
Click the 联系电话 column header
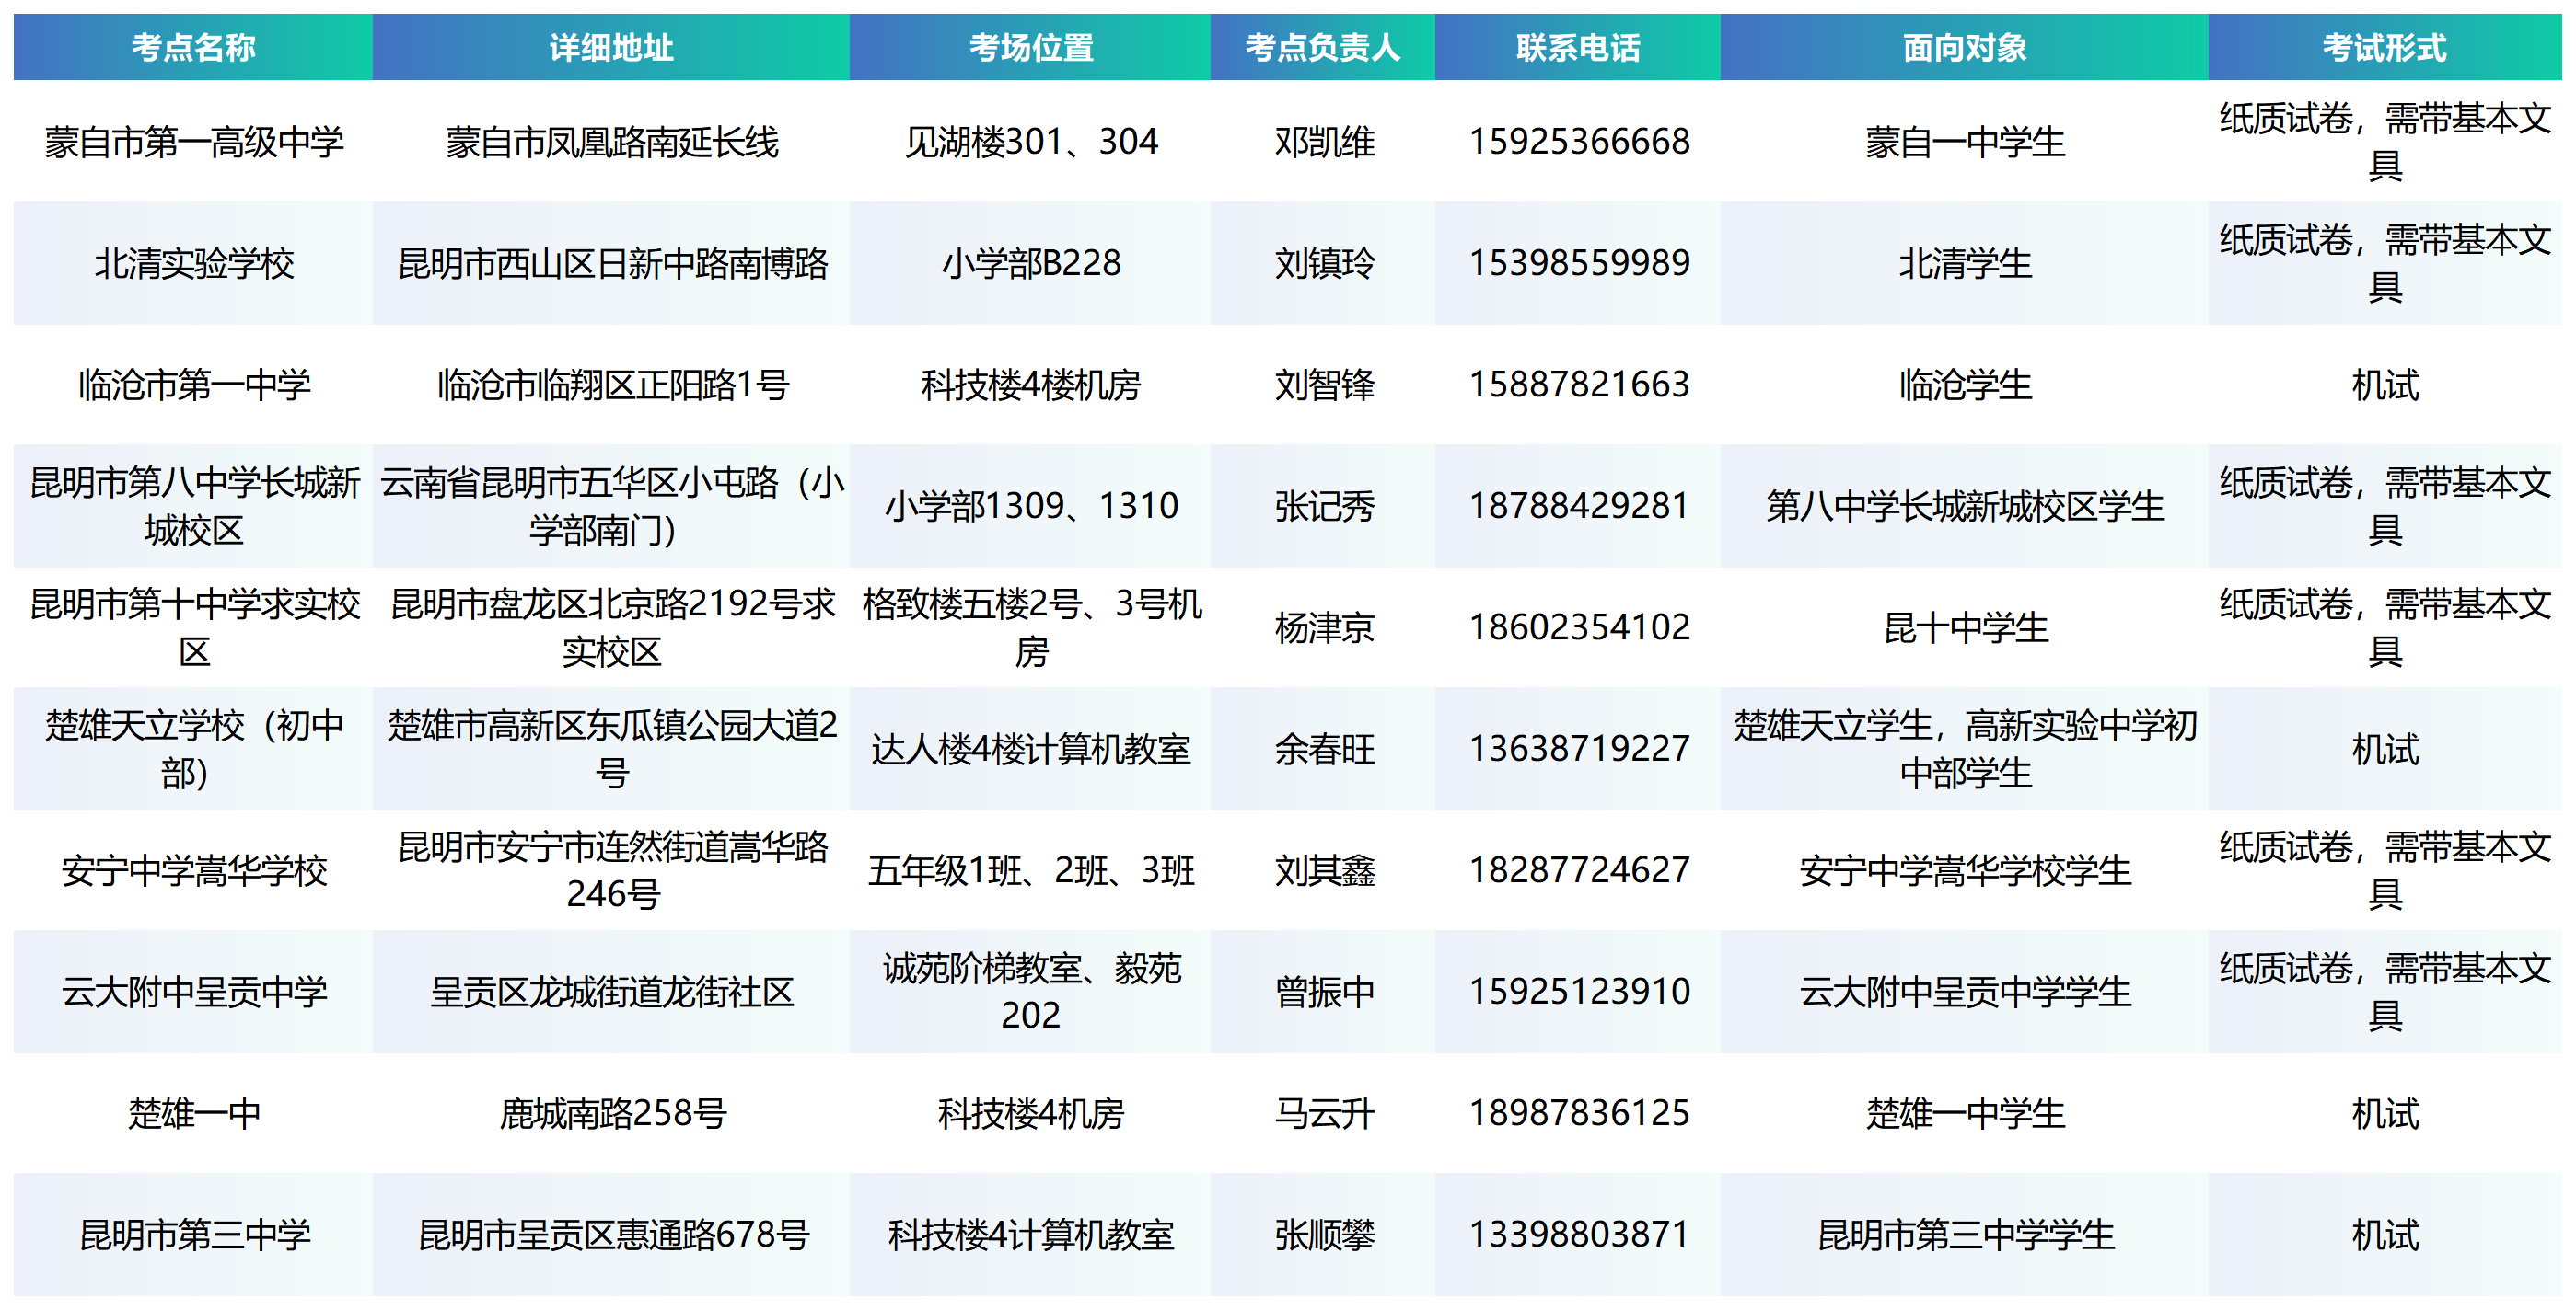pos(1578,47)
